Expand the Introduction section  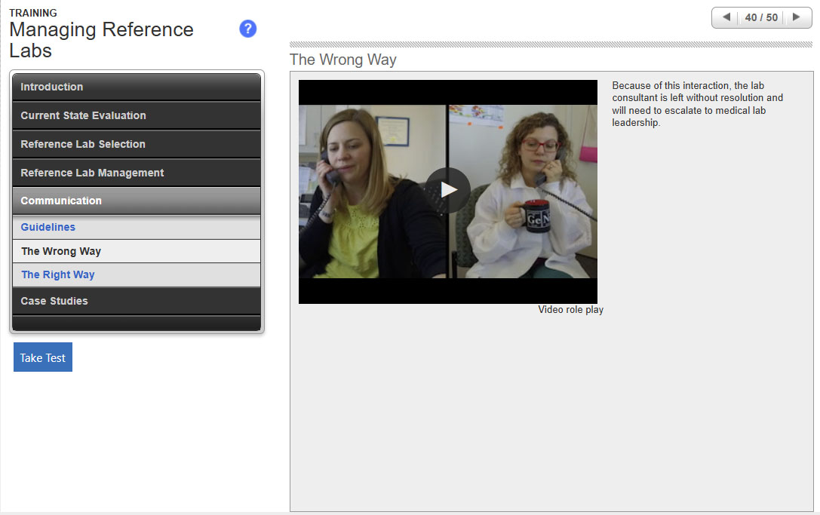point(137,87)
